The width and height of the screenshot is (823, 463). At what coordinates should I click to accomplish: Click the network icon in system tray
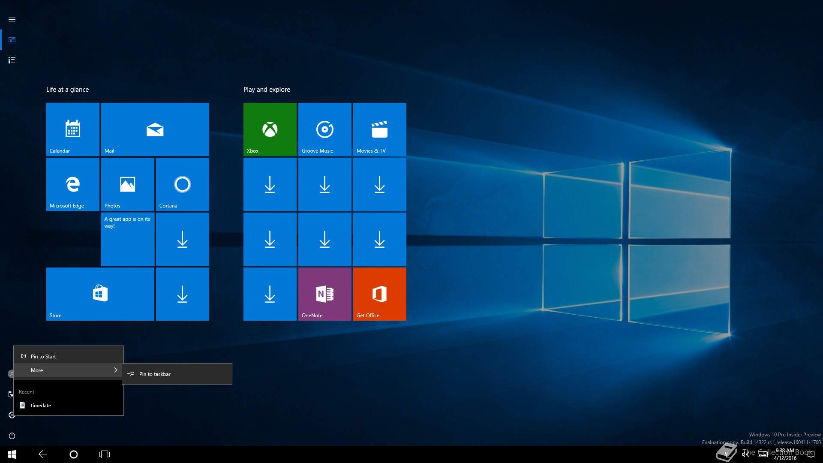tap(728, 454)
